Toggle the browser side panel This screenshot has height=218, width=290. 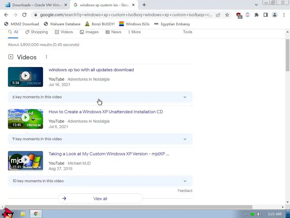(x=266, y=15)
